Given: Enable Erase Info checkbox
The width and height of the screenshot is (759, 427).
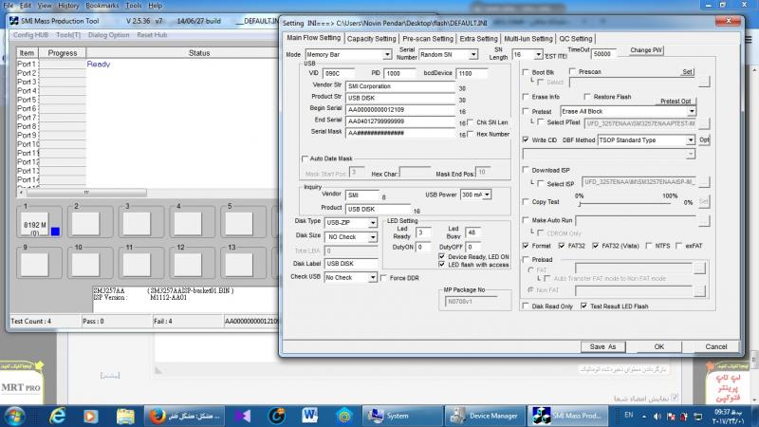Looking at the screenshot, I should point(526,97).
